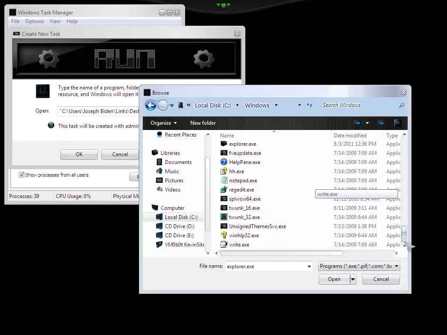Screen dimensions: 447x335
Task: Click New folder button
Action: click(203, 123)
